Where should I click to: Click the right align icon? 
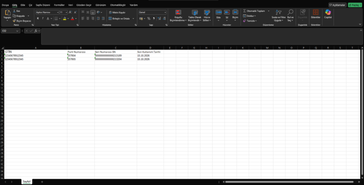click(x=93, y=18)
